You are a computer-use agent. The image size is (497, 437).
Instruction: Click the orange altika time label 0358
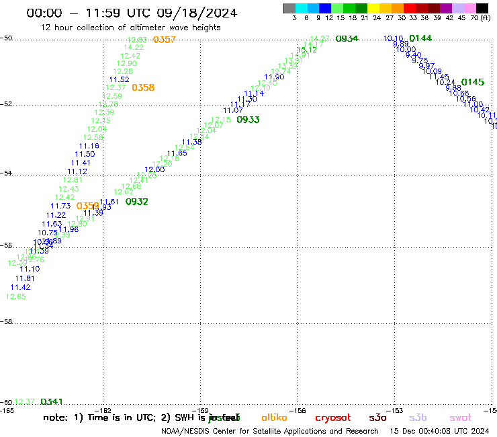point(143,87)
